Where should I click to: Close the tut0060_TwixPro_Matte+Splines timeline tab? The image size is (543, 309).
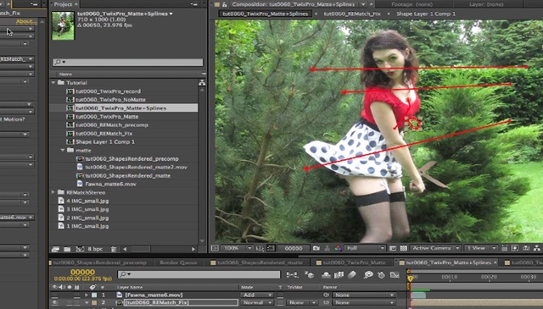tap(495, 262)
